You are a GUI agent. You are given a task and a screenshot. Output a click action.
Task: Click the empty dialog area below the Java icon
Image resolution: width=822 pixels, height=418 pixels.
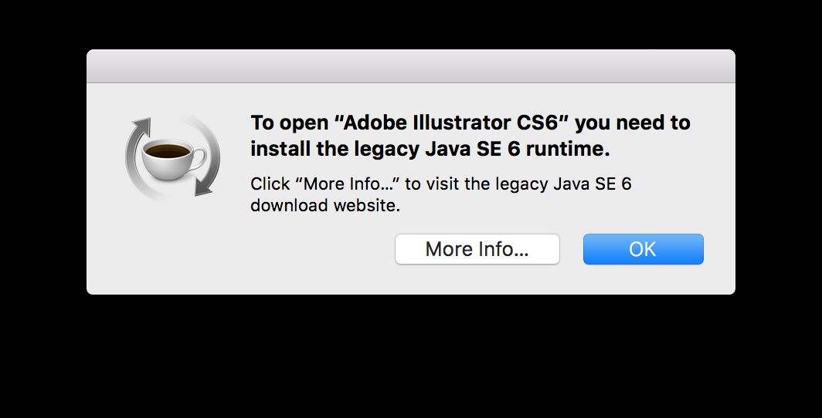(172, 246)
